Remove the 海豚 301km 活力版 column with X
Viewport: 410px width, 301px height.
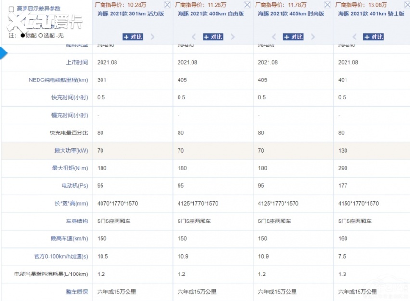coord(167,5)
